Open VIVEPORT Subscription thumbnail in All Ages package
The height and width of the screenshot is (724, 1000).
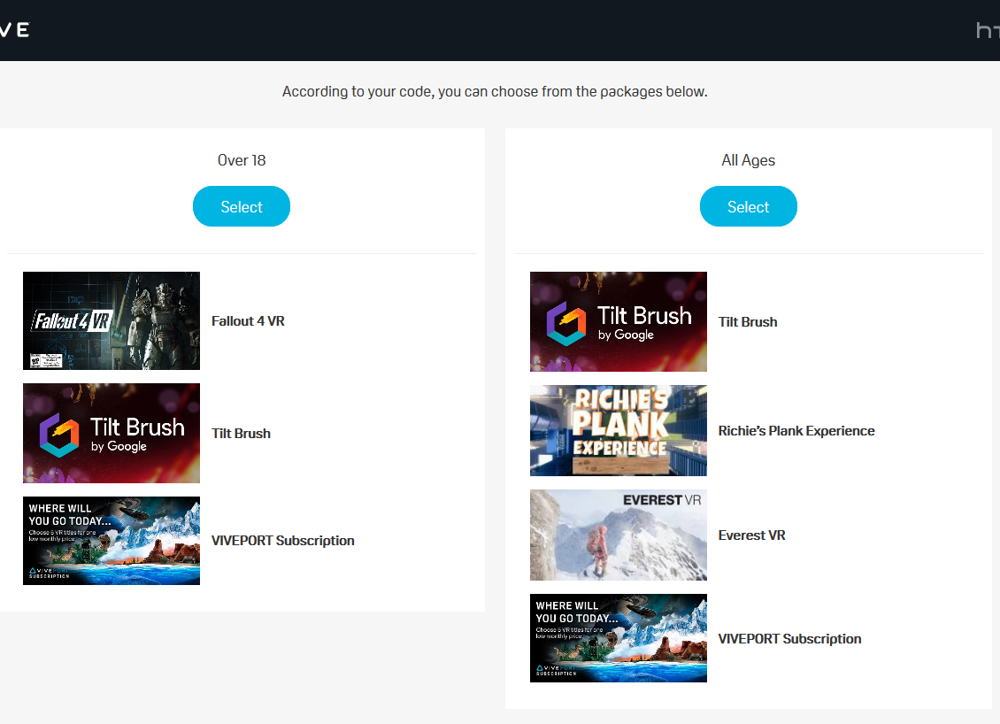[x=618, y=638]
